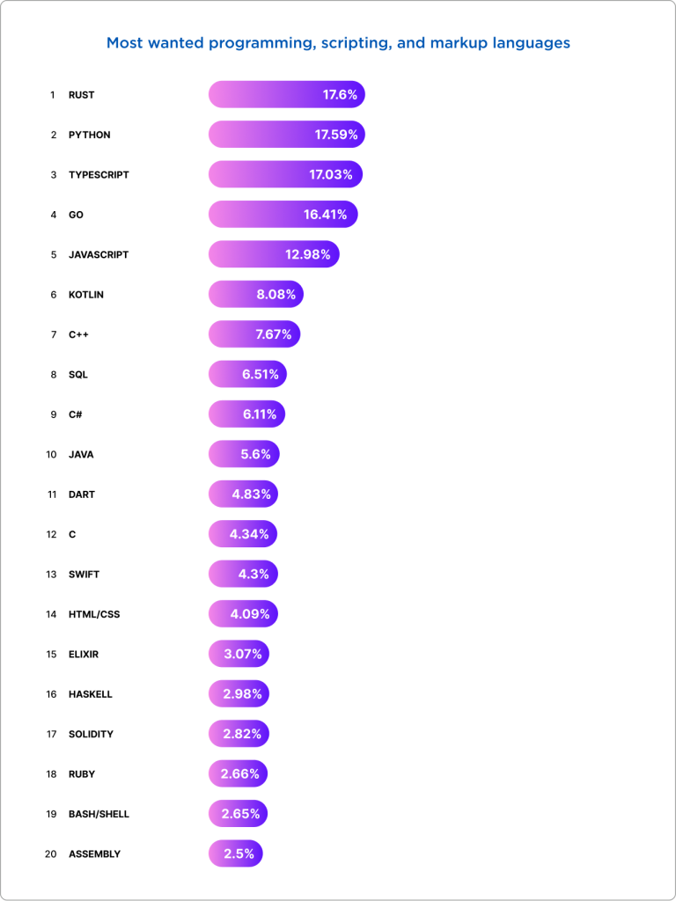Select the Haskell 2.98% bar
The height and width of the screenshot is (901, 676).
(239, 694)
